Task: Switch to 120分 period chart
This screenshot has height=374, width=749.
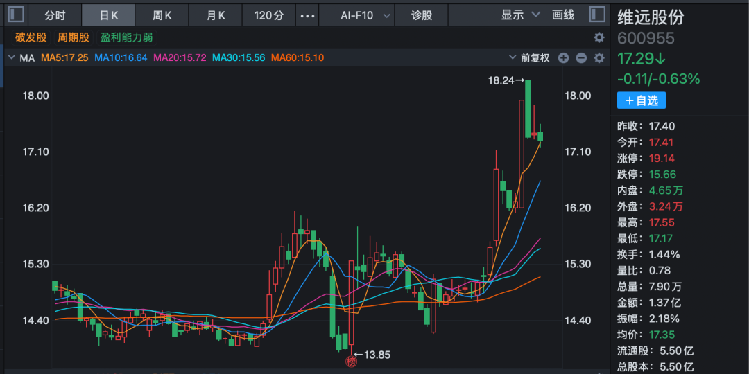Action: pyautogui.click(x=268, y=15)
